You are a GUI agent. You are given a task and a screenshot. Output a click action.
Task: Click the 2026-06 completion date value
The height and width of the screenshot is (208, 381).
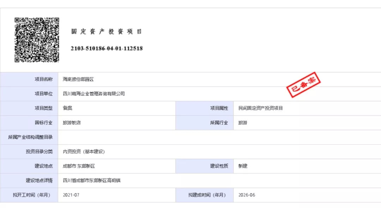(x=247, y=195)
